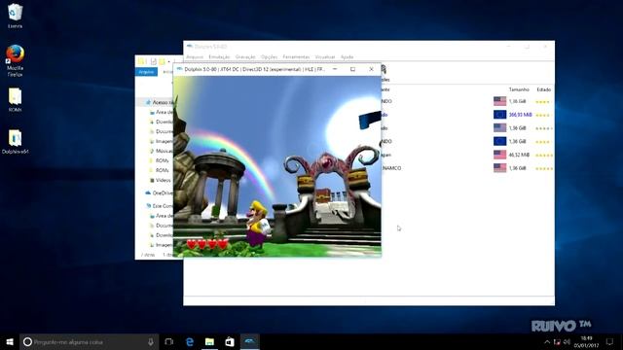Open Músicas in Explorer navigation pane
This screenshot has height=350, width=623.
[162, 151]
